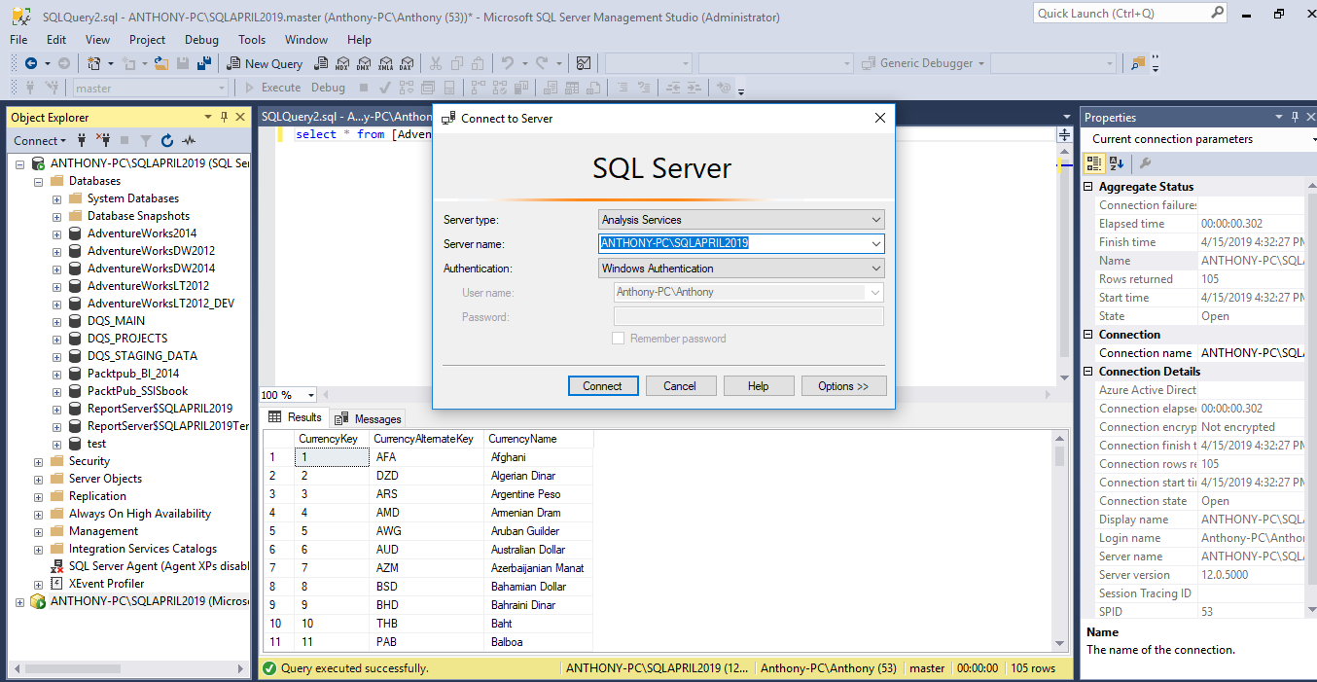
Task: Expand the Security folder in tree
Action: point(39,461)
